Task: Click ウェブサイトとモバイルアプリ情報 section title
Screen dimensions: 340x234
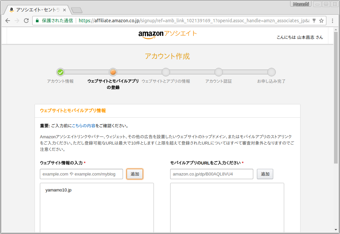Action: [x=73, y=111]
